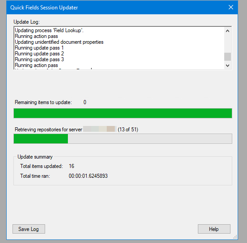Image resolution: width=247 pixels, height=243 pixels.
Task: Click the repository retrieval progress bar
Action: coord(123,138)
